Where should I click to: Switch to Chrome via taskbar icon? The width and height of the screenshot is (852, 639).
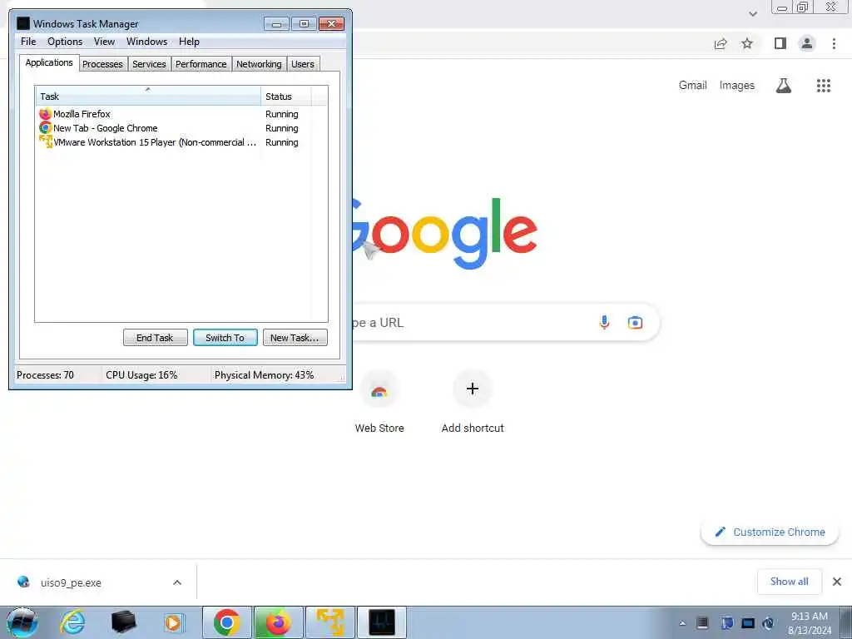(x=227, y=622)
